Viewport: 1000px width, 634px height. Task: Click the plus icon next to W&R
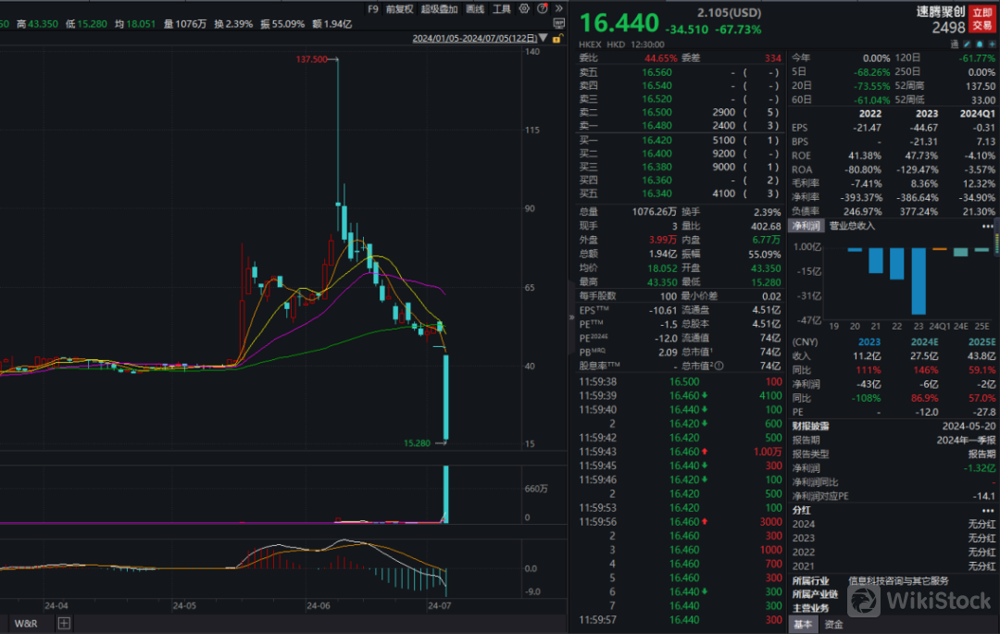pyautogui.click(x=64, y=623)
